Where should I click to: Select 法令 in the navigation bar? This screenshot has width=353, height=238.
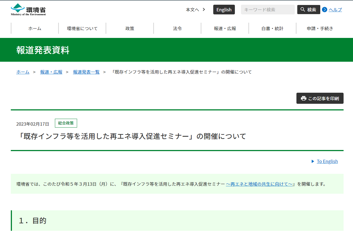177,28
